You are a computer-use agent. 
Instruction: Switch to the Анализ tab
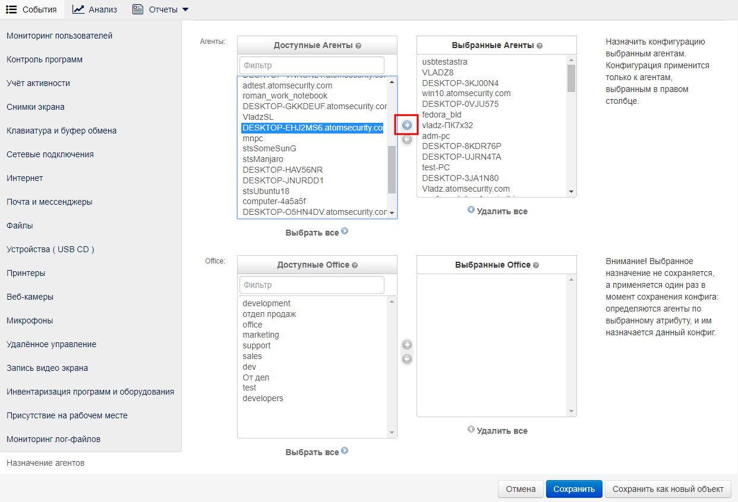[x=95, y=9]
